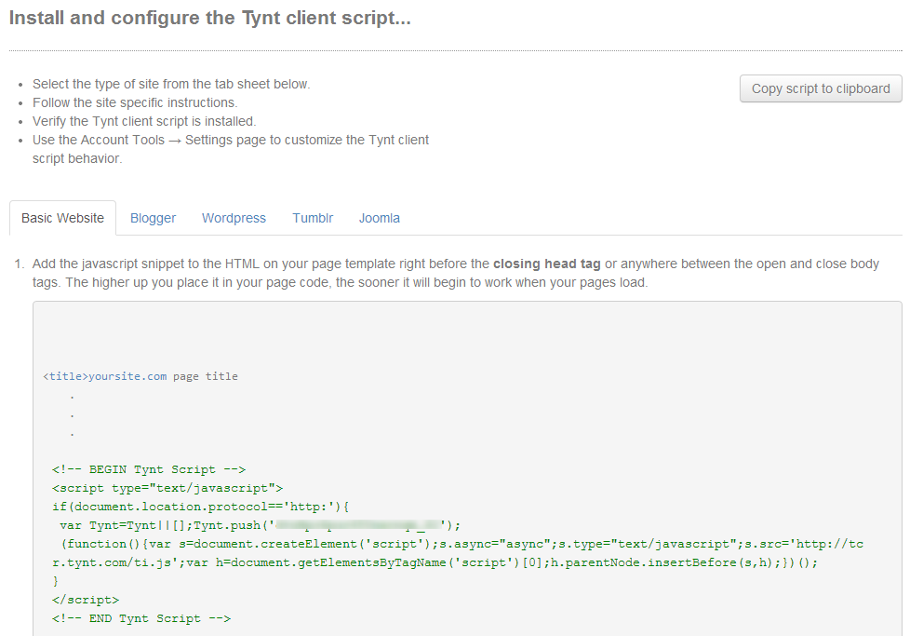Viewport: 923px width, 636px height.
Task: Click the bullet 'Select the type of site from the tab sheet below'
Action: tap(171, 84)
